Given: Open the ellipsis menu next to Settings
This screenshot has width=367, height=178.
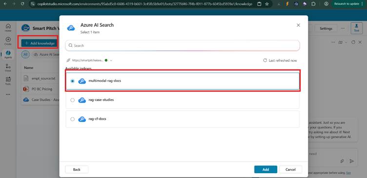Looking at the screenshot, I should click(343, 28).
